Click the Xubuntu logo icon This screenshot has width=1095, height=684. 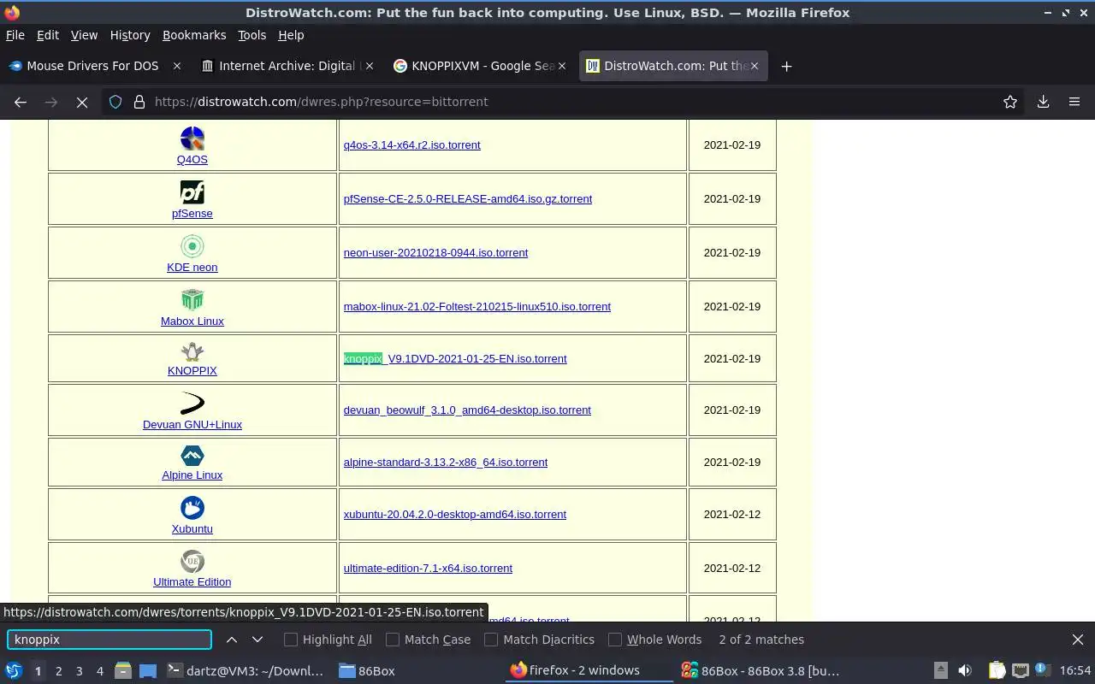[192, 508]
